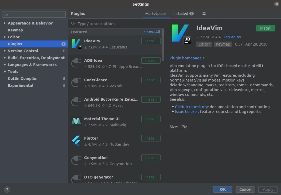Screen dimensions: 281x195
Task: Expand the Build, Execution, Deployment arrow
Action: coord(5,58)
